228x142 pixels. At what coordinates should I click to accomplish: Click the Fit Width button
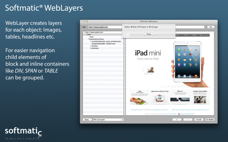(x=210, y=120)
